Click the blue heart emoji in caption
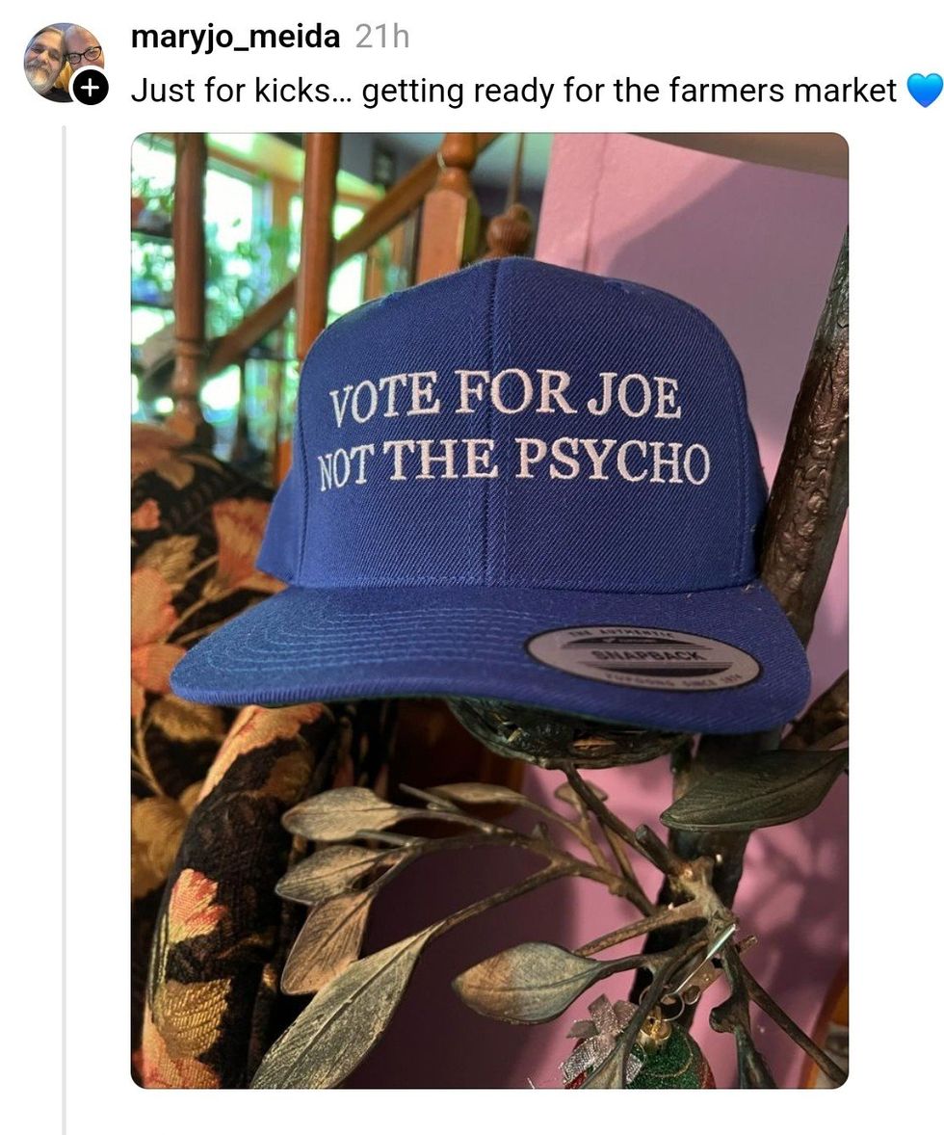Screen dimensions: 944x1135 [924, 91]
